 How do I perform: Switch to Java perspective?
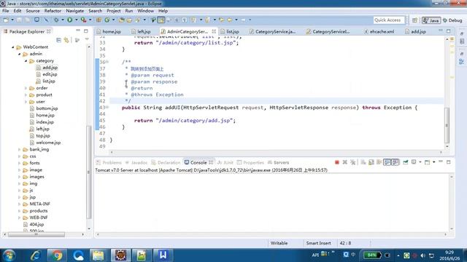(431, 20)
